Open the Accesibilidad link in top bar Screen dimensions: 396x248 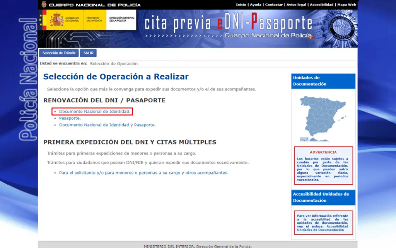click(321, 5)
